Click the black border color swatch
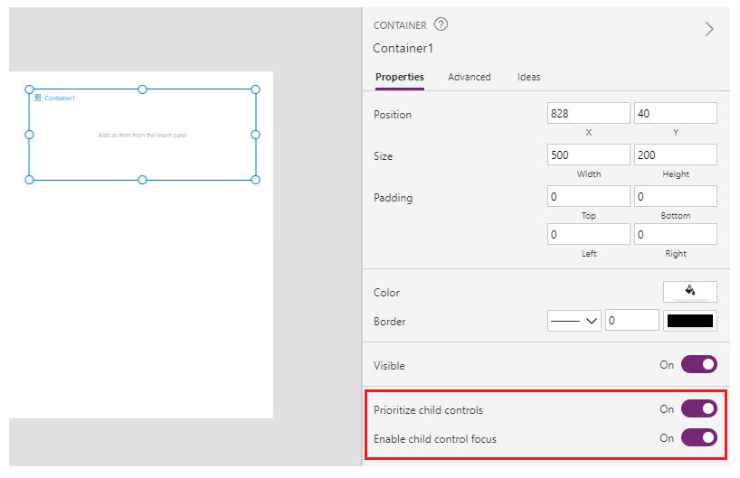 tap(689, 321)
